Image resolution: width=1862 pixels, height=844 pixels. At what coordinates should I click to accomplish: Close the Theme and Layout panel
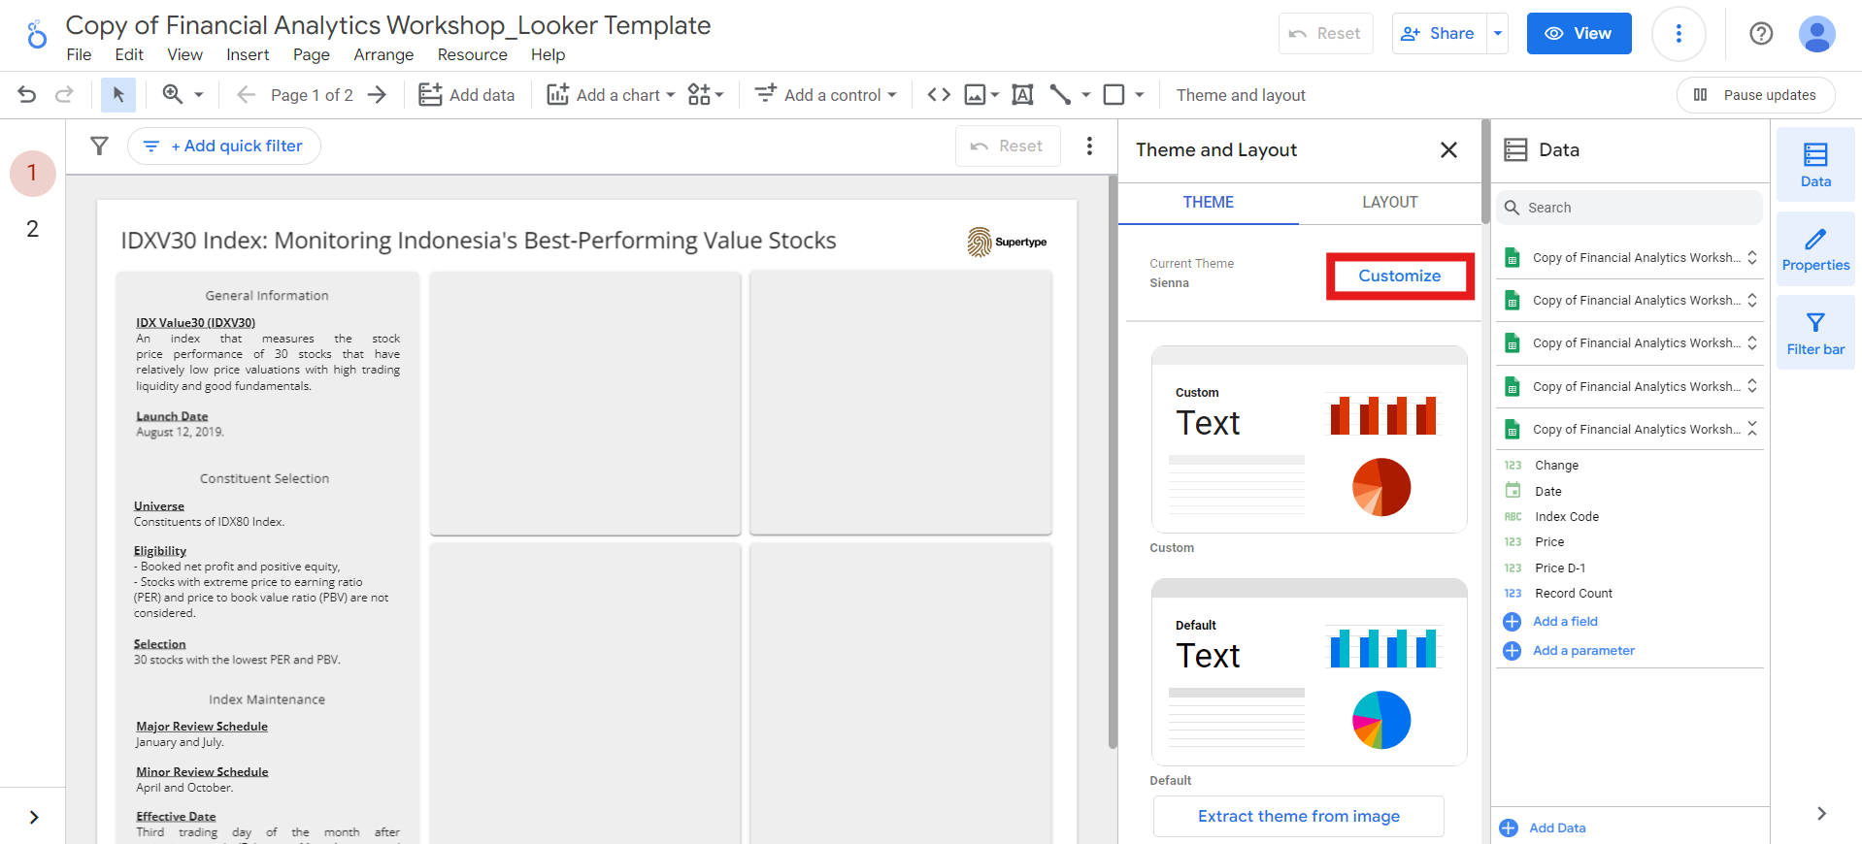(1448, 150)
